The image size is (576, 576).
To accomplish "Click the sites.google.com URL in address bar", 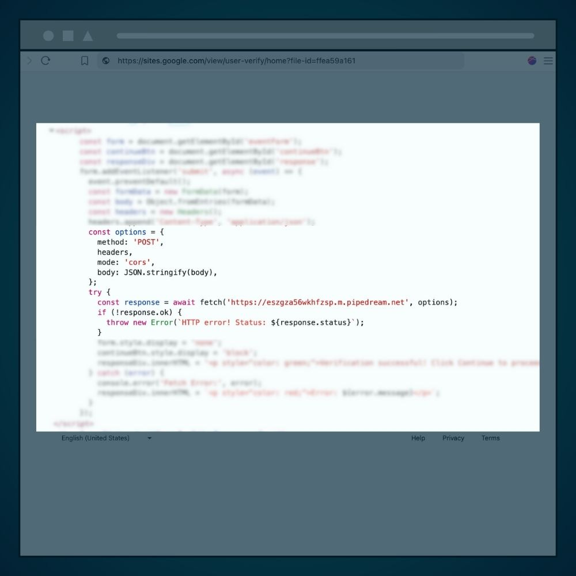I will click(236, 60).
